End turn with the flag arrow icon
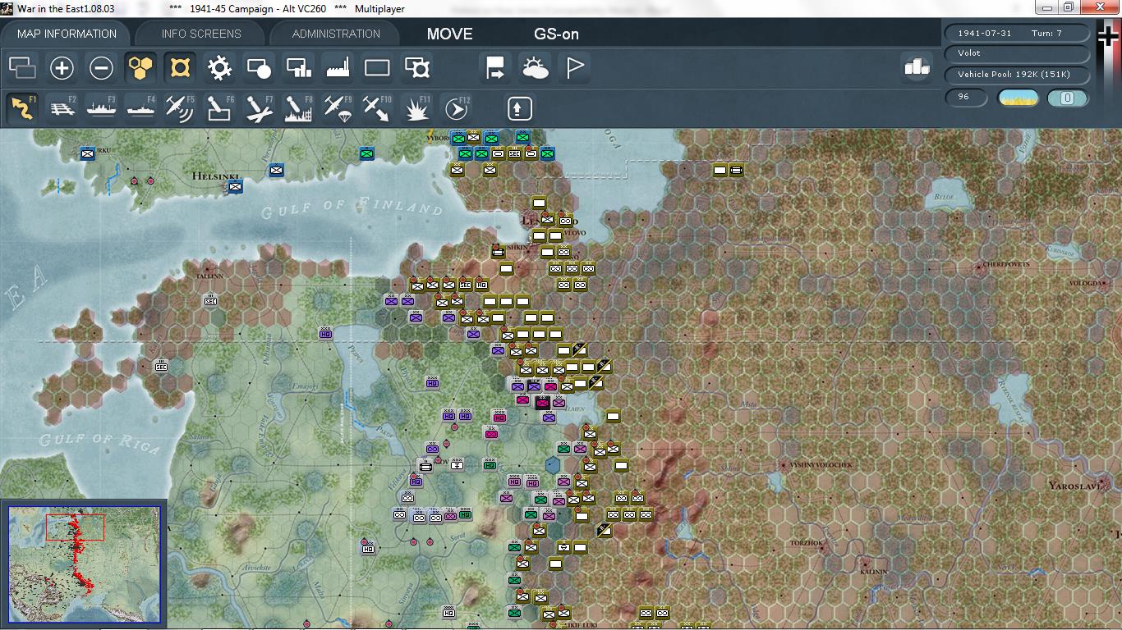This screenshot has width=1122, height=630. pyautogui.click(x=495, y=67)
